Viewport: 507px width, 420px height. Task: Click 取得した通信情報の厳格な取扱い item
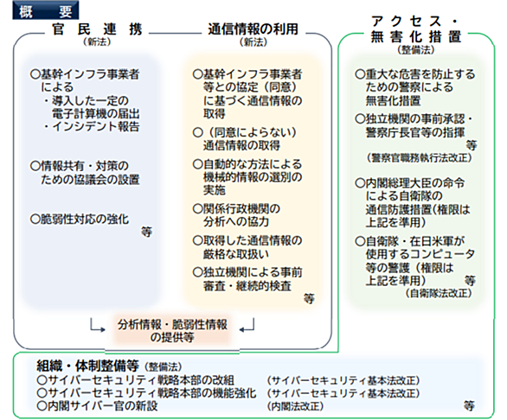point(247,247)
